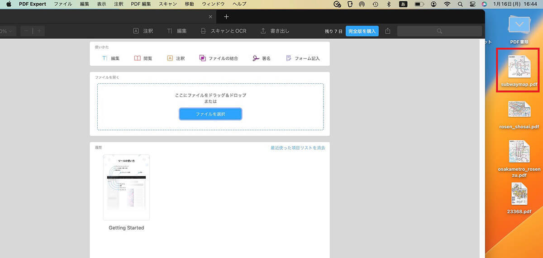Open the PDF Expert menu
Image resolution: width=543 pixels, height=258 pixels.
coord(33,4)
